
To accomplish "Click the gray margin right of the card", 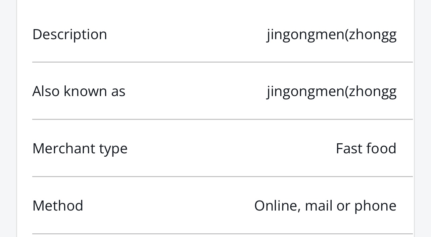I will (x=423, y=118).
